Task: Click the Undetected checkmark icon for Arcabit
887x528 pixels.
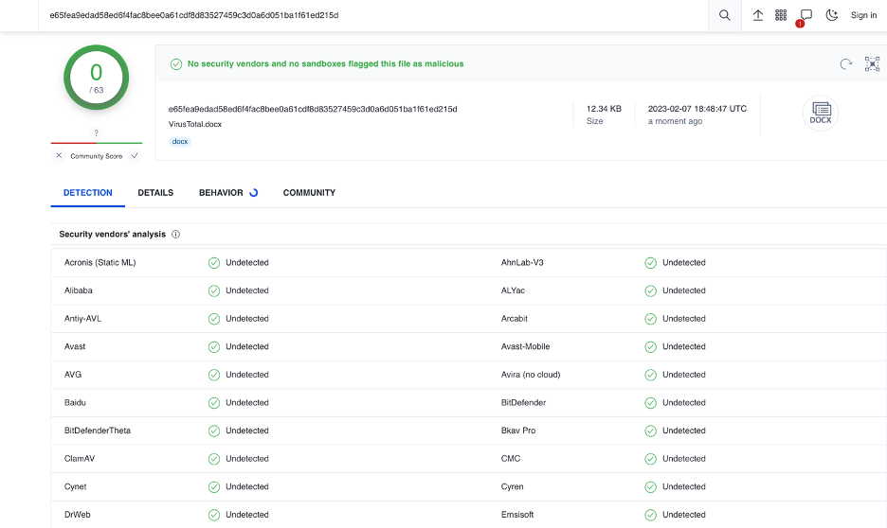Action: tap(650, 319)
